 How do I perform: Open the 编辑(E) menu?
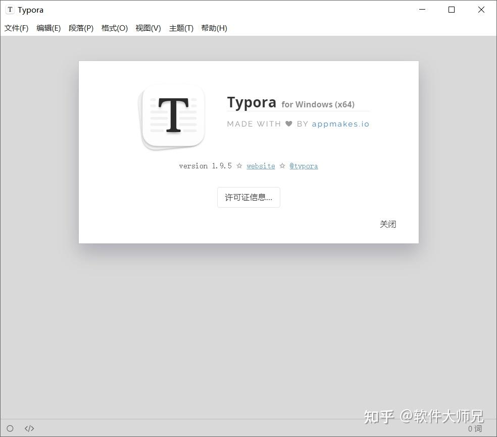[48, 28]
